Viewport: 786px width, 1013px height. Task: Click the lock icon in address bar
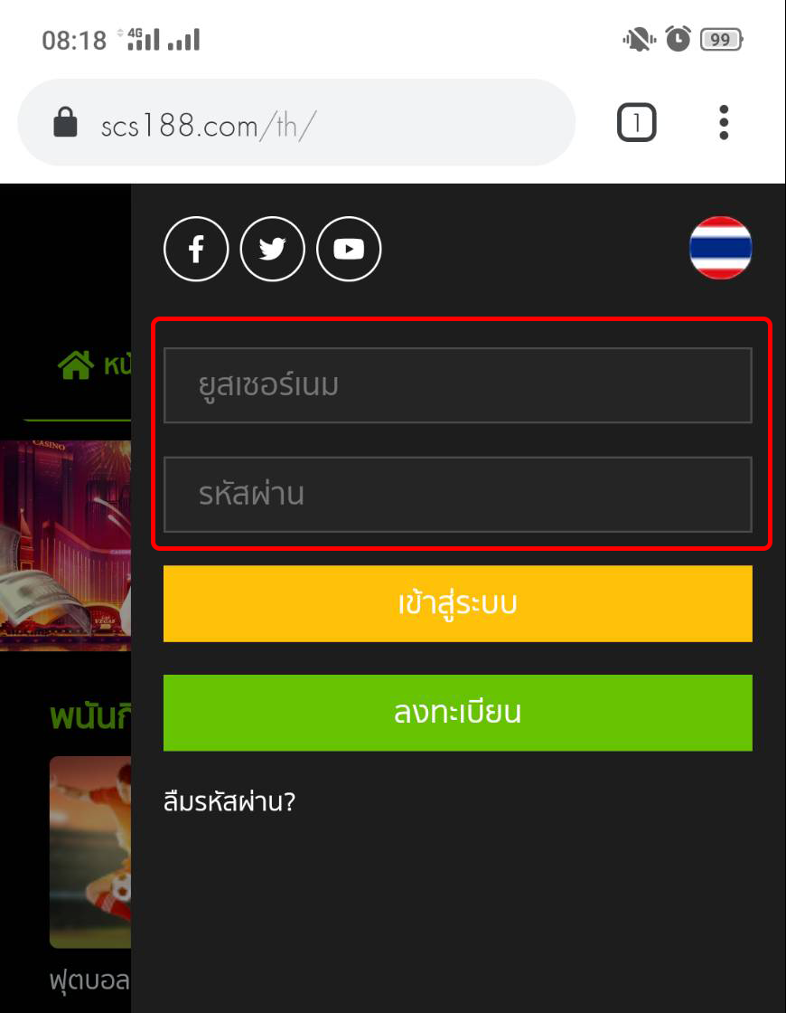65,122
